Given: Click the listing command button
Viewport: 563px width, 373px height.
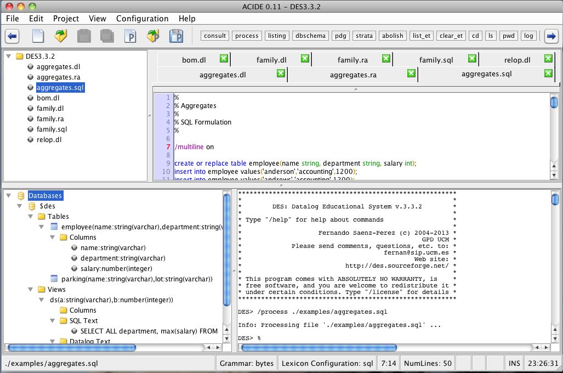Looking at the screenshot, I should pyautogui.click(x=277, y=36).
